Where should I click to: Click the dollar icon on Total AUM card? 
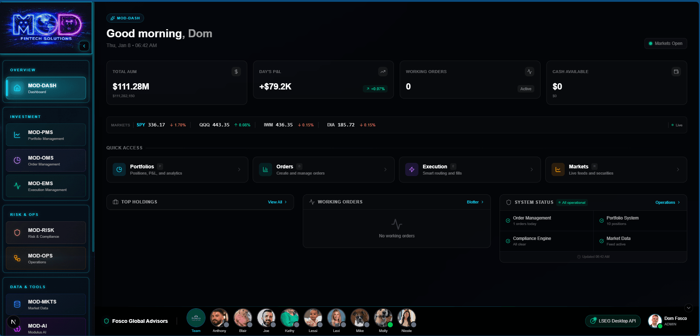click(236, 72)
